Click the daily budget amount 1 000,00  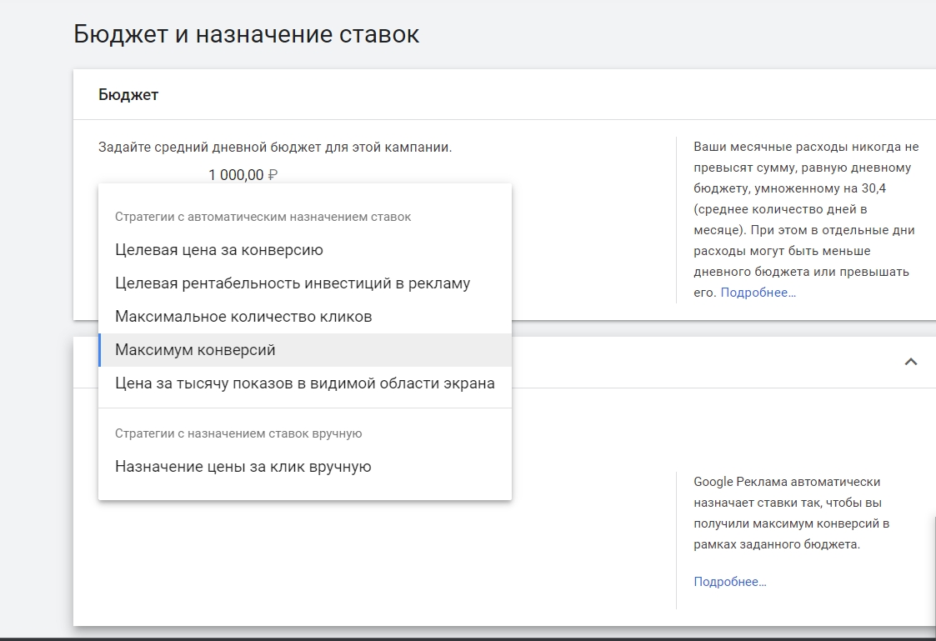(x=236, y=175)
